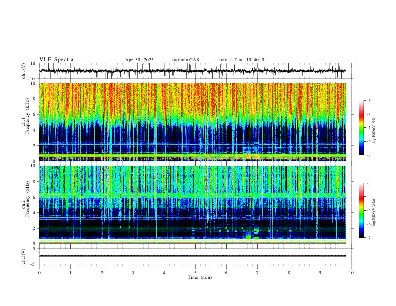The image size is (396, 306).
Task: Click the ch.1 voltage waveform trace panel
Action: [x=193, y=71]
